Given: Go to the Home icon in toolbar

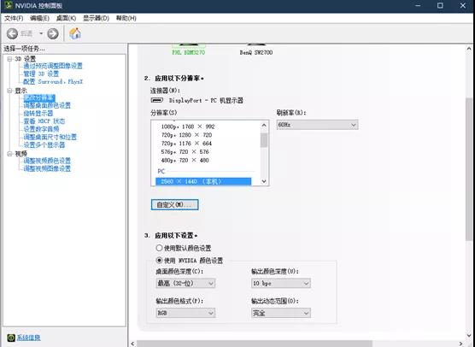Looking at the screenshot, I should click(75, 33).
